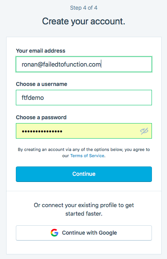Click the Google logo icon
The height and width of the screenshot is (259, 167).
(55, 233)
